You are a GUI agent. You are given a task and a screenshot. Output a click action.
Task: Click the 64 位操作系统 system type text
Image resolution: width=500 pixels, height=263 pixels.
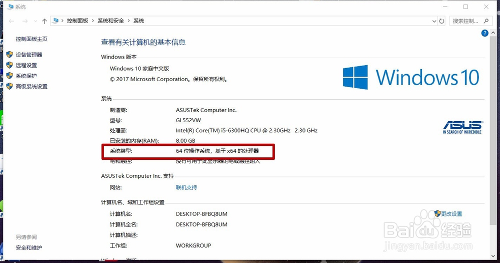pos(217,151)
